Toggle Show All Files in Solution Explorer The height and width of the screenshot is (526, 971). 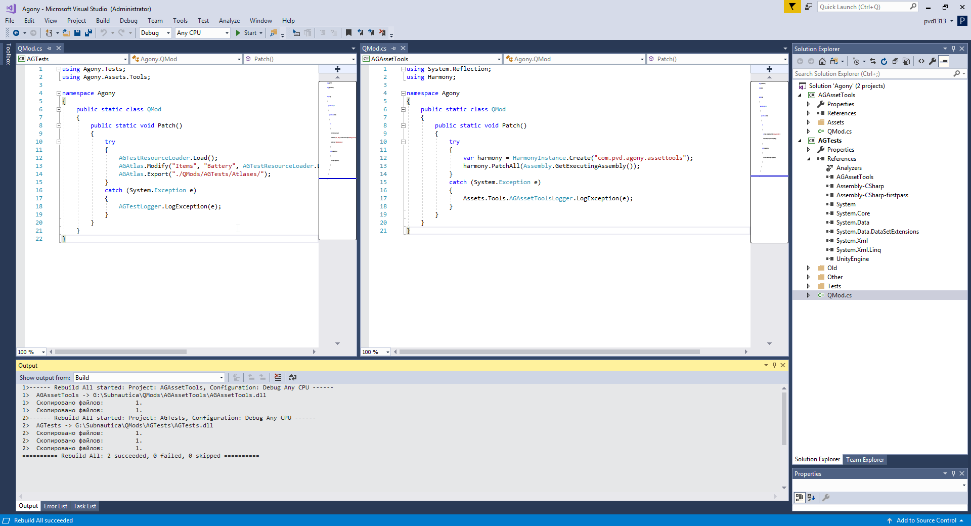906,61
